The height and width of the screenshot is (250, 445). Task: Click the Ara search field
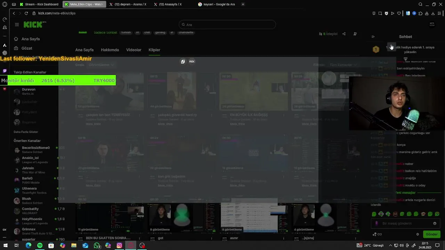227,25
